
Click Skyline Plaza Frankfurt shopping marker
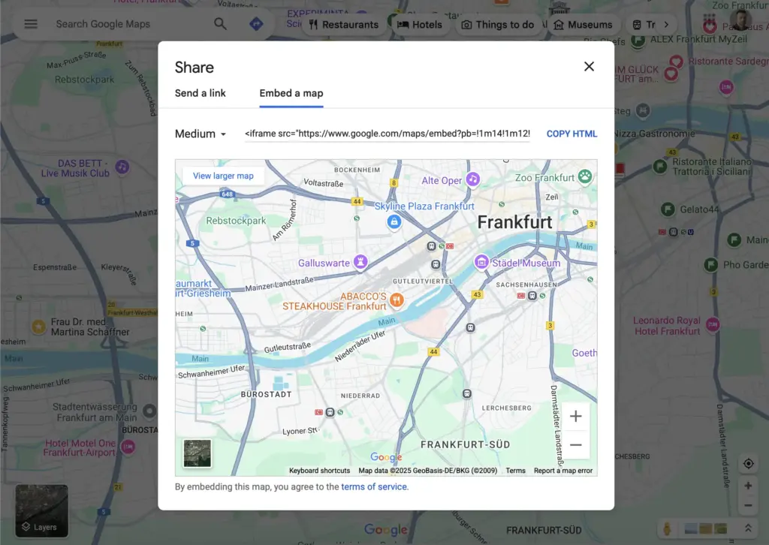pyautogui.click(x=394, y=221)
